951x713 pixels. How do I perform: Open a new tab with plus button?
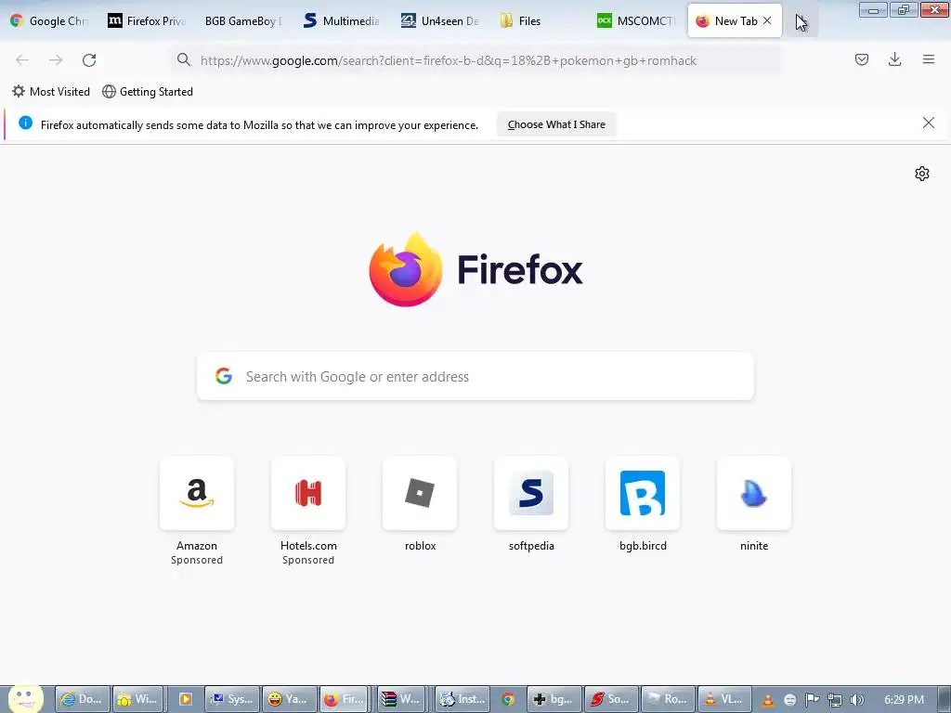click(801, 21)
